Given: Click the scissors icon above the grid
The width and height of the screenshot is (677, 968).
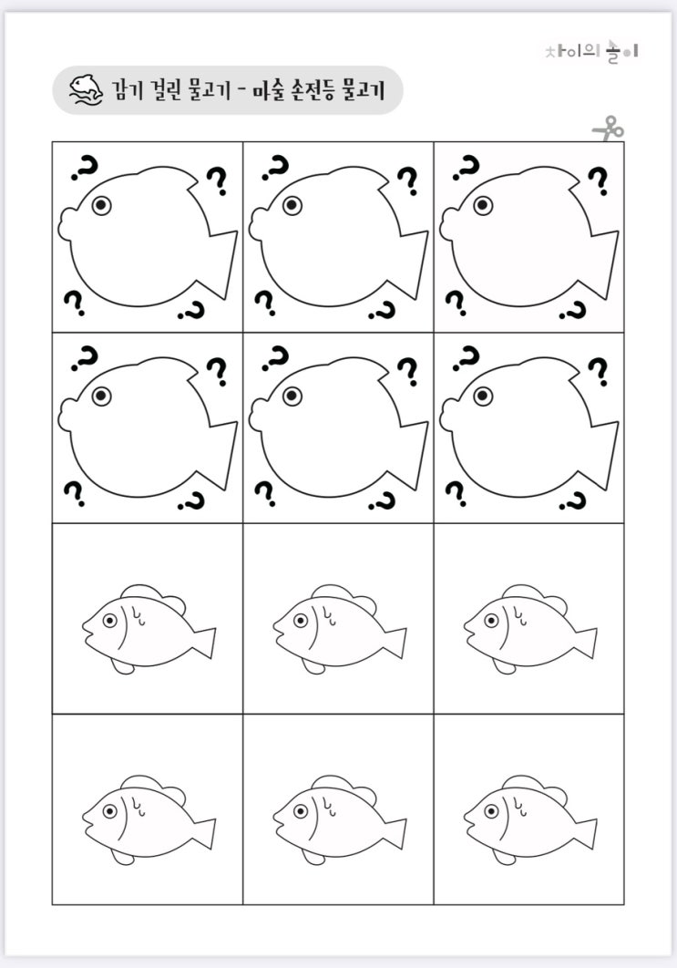Looking at the screenshot, I should point(609,129).
